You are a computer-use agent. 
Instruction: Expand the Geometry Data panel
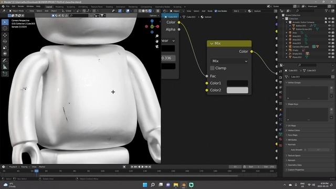[x=295, y=165]
